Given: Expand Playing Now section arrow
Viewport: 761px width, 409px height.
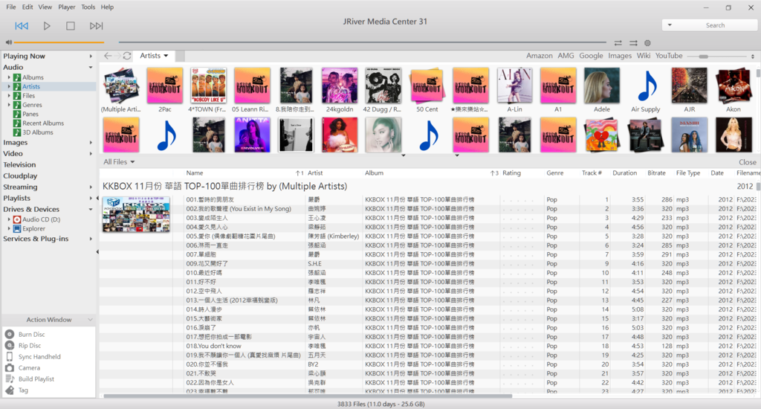Looking at the screenshot, I should [90, 57].
